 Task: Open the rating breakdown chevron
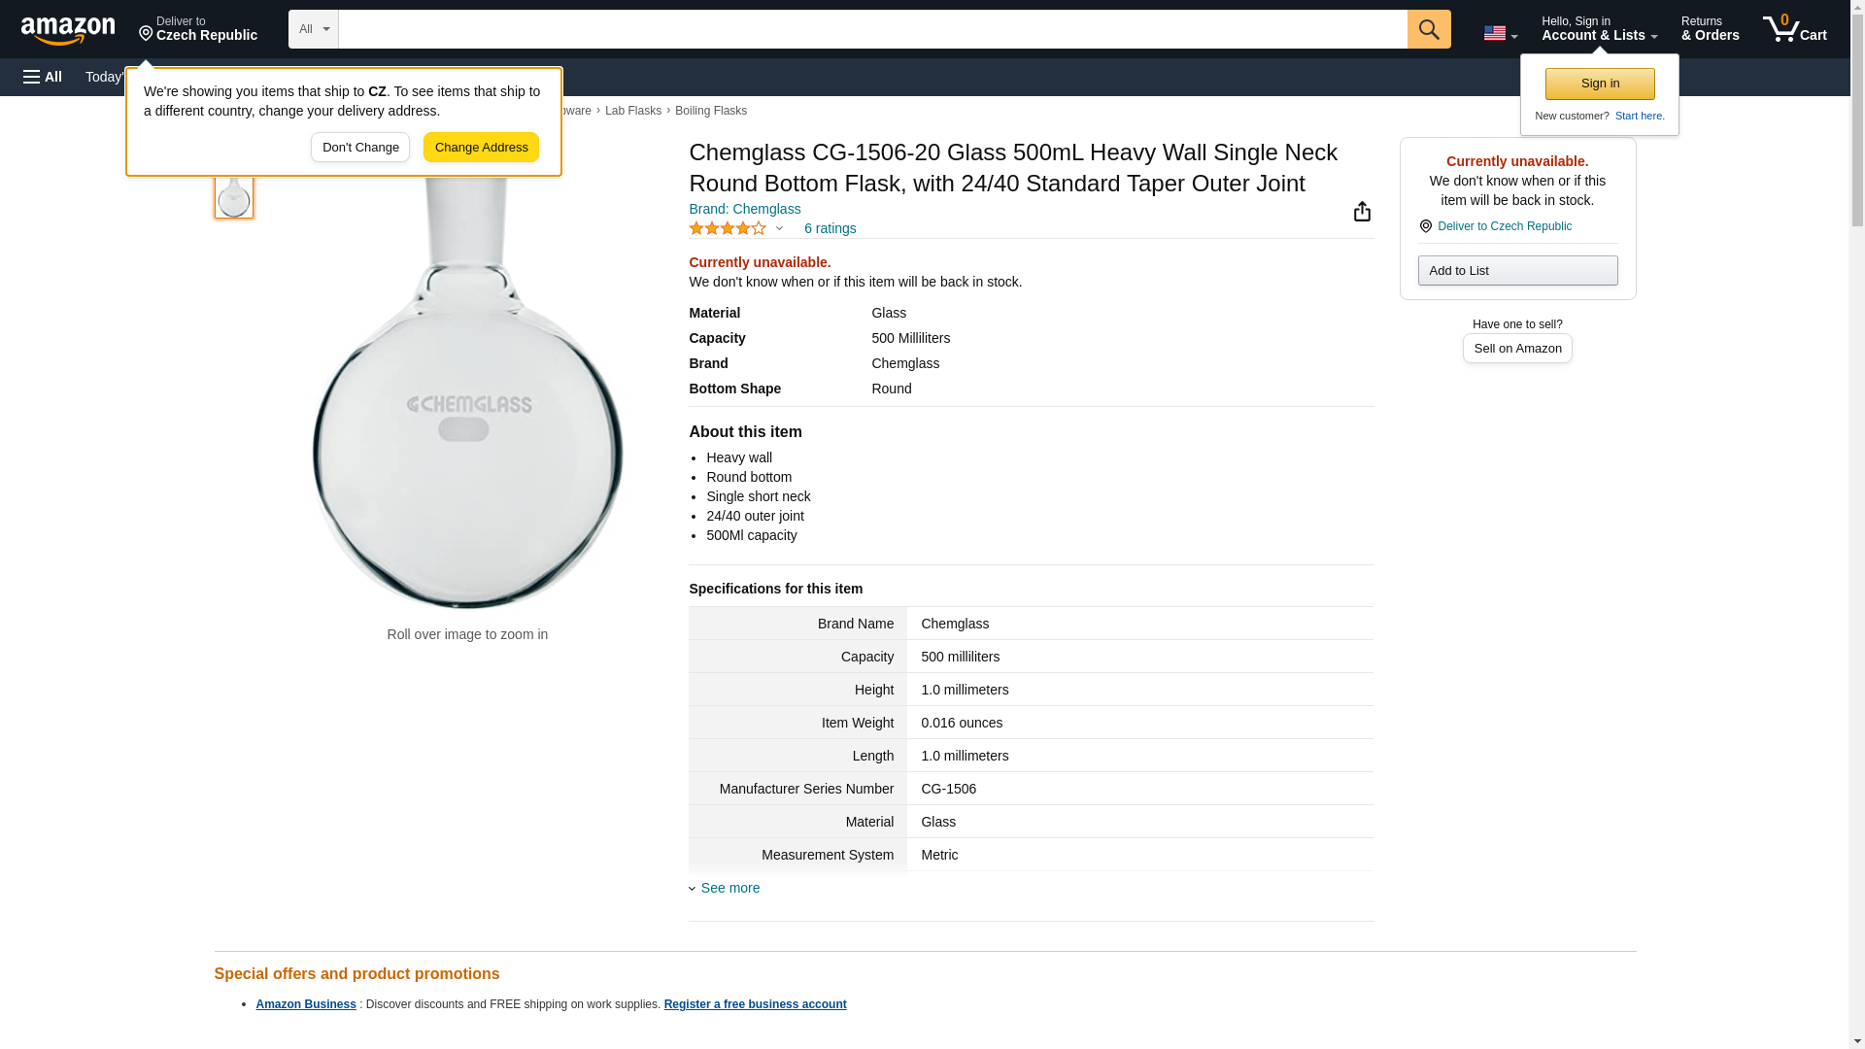[779, 228]
